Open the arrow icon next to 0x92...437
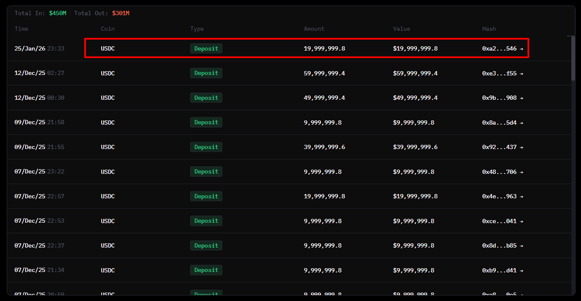The width and height of the screenshot is (581, 301). (521, 147)
